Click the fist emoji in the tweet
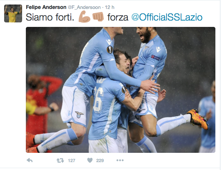Viewport: 221px width, 170px height. click(x=98, y=16)
